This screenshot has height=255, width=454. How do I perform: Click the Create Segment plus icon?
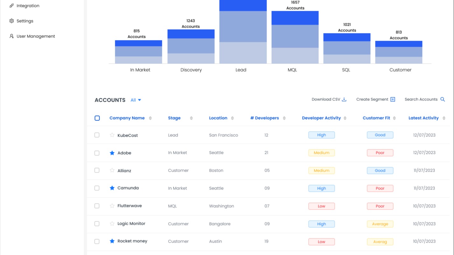[393, 100]
